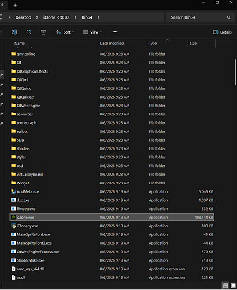Click the search magnifier icon
The height and width of the screenshot is (290, 237).
pyautogui.click(x=229, y=17)
